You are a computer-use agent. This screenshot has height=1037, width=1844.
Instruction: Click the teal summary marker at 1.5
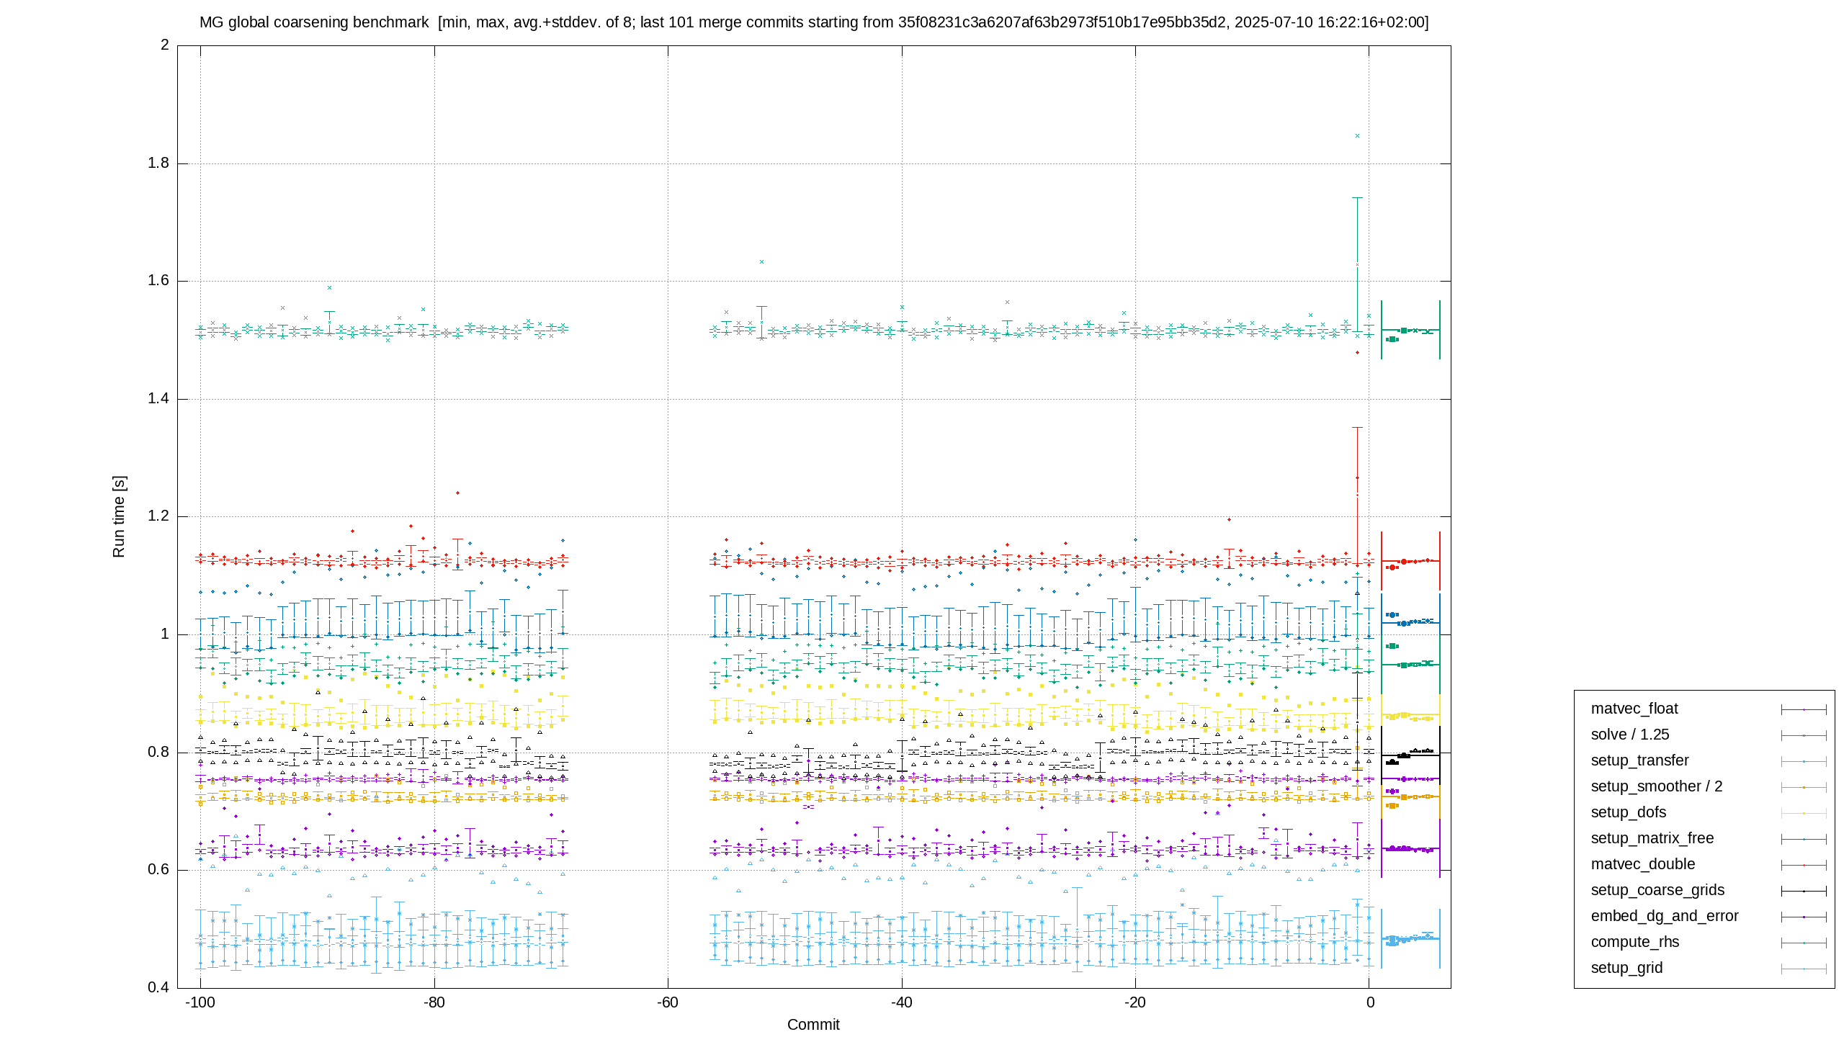coord(1392,339)
